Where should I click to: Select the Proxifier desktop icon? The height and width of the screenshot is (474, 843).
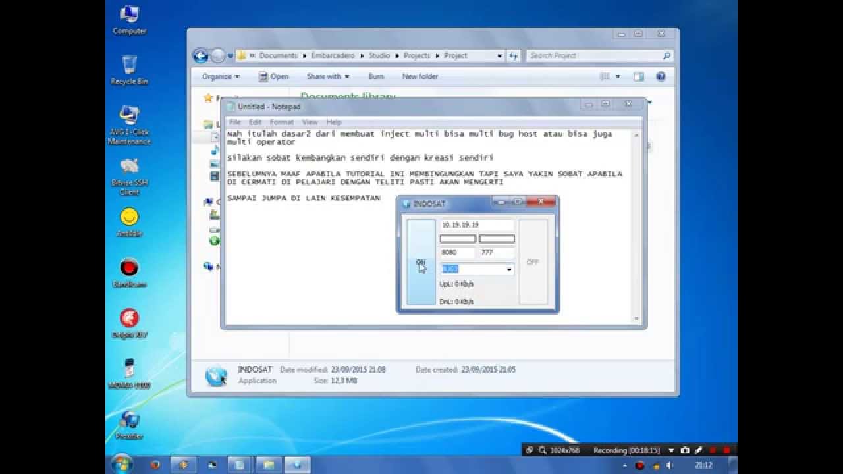pos(129,425)
